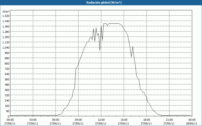Click the dip in the curve before 12:00
This screenshot has width=202, height=126.
coord(100,51)
